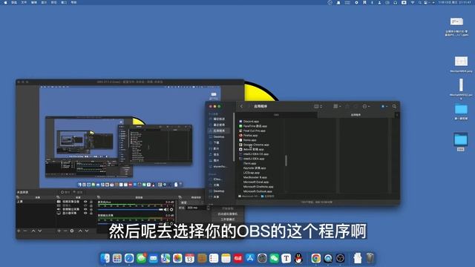475x267 pixels.
Task: Move the OBS source down
Action: pyautogui.click(x=87, y=231)
